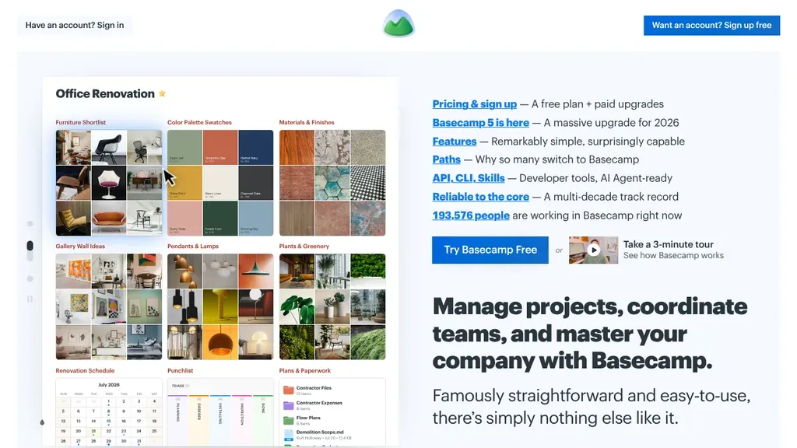Viewport: 797px width, 448px height.
Task: Select the slideshow dot above the pause icon
Action: click(30, 279)
